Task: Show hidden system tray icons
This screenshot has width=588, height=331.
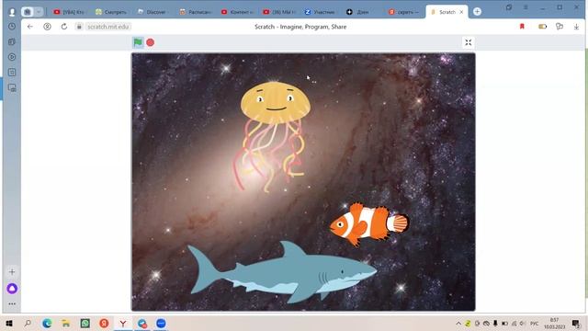Action: pos(458,324)
